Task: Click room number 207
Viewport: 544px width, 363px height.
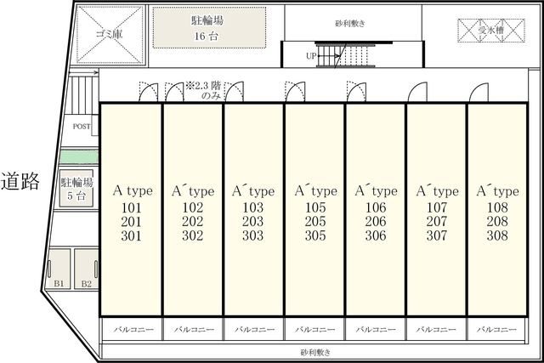Action: point(437,222)
